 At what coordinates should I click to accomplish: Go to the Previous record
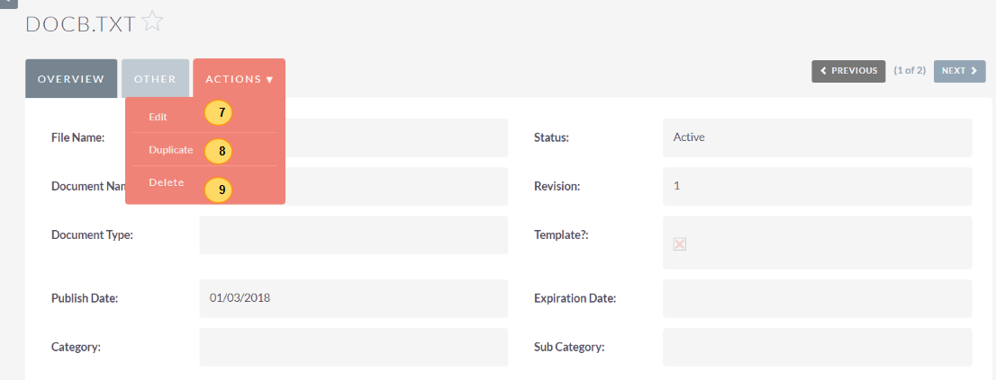(x=848, y=71)
